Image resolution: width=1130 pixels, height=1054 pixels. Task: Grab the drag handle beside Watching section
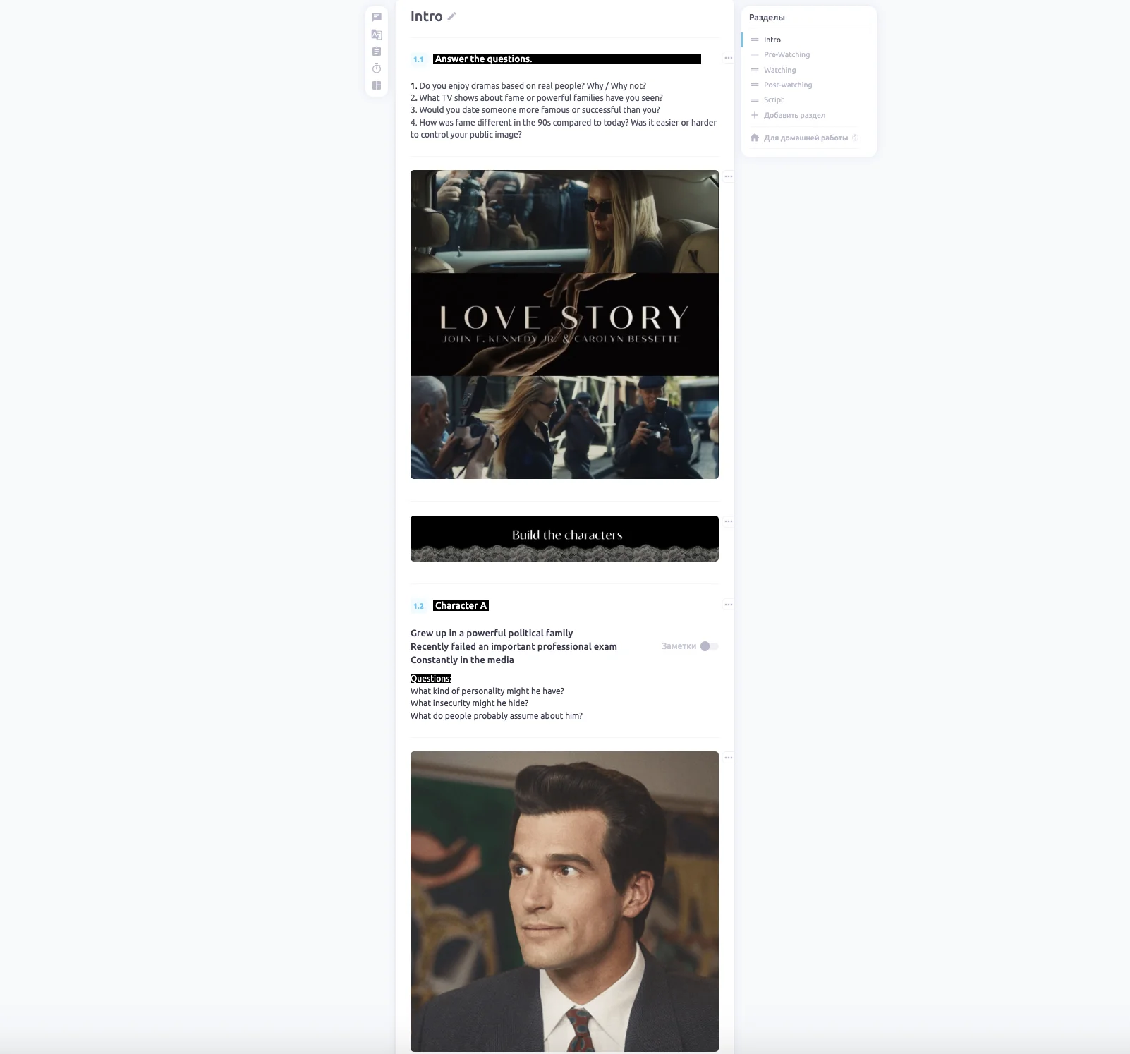point(755,70)
